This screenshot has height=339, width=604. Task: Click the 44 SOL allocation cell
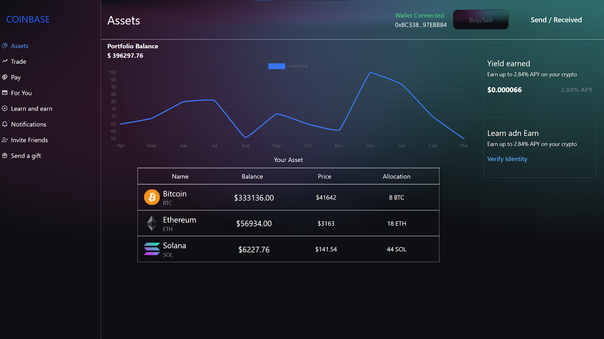(x=396, y=249)
